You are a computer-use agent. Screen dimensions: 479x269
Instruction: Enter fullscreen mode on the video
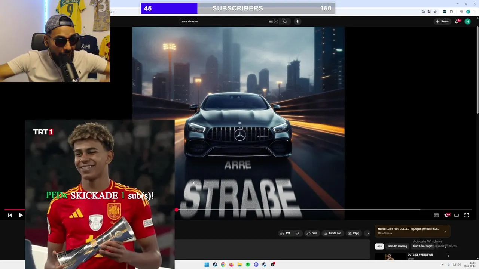tap(467, 215)
